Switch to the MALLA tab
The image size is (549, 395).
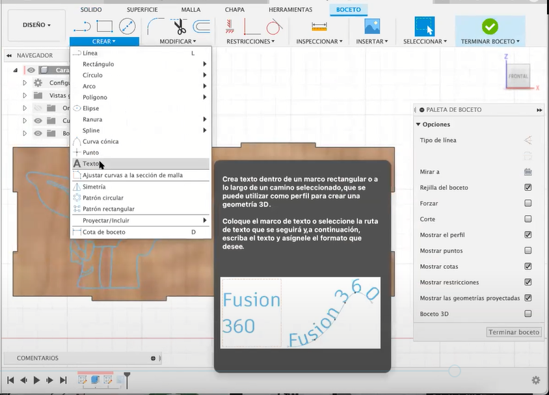(x=191, y=10)
